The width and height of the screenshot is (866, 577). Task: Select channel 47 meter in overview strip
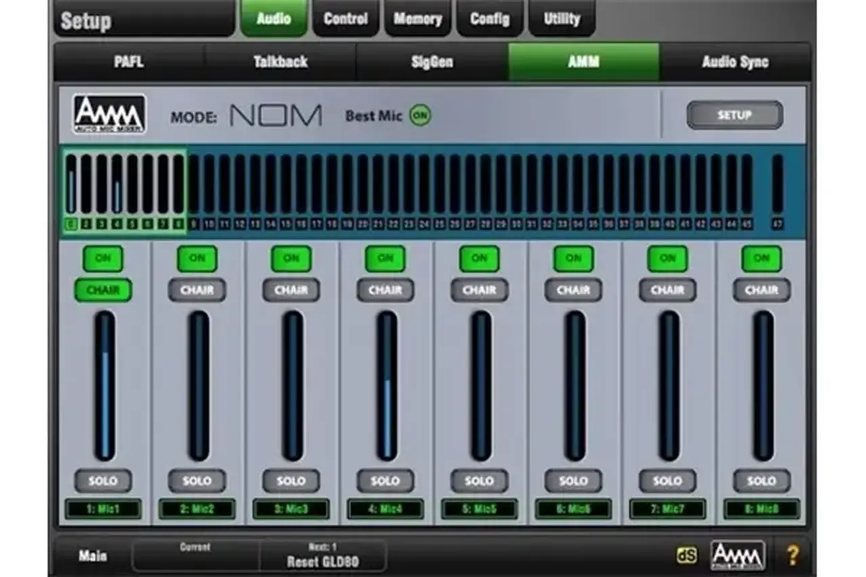[x=777, y=191]
